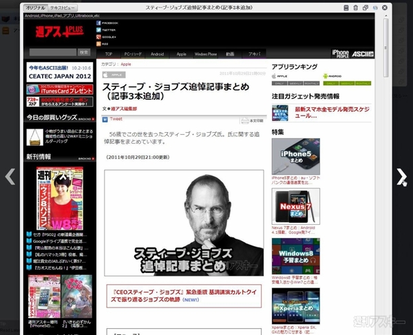413x335 pixels.
Task: Open the Windows Phone navigation tab
Action: click(x=205, y=54)
